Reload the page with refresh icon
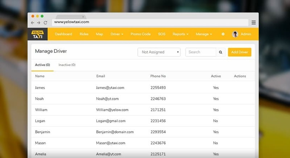The height and width of the screenshot is (158, 290). coord(45,22)
